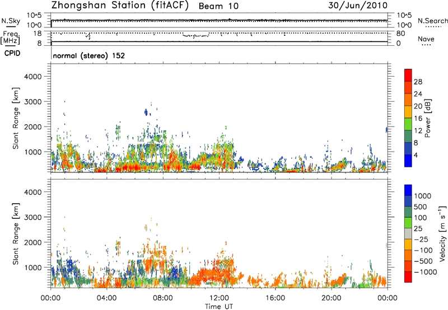The image size is (448, 310).
Task: Click the '3000' tick of the velocity panel
Action: [x=32, y=217]
